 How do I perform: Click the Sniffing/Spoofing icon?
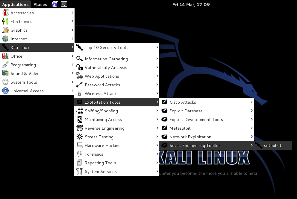coord(80,111)
